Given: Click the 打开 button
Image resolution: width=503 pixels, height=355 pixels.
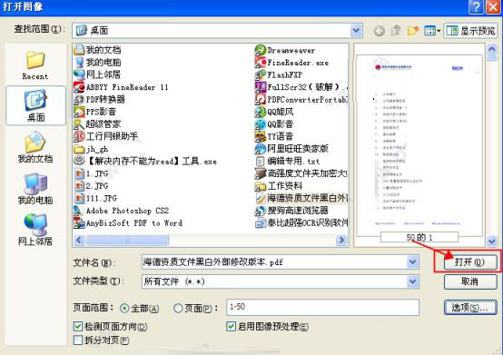Looking at the screenshot, I should pyautogui.click(x=470, y=262).
